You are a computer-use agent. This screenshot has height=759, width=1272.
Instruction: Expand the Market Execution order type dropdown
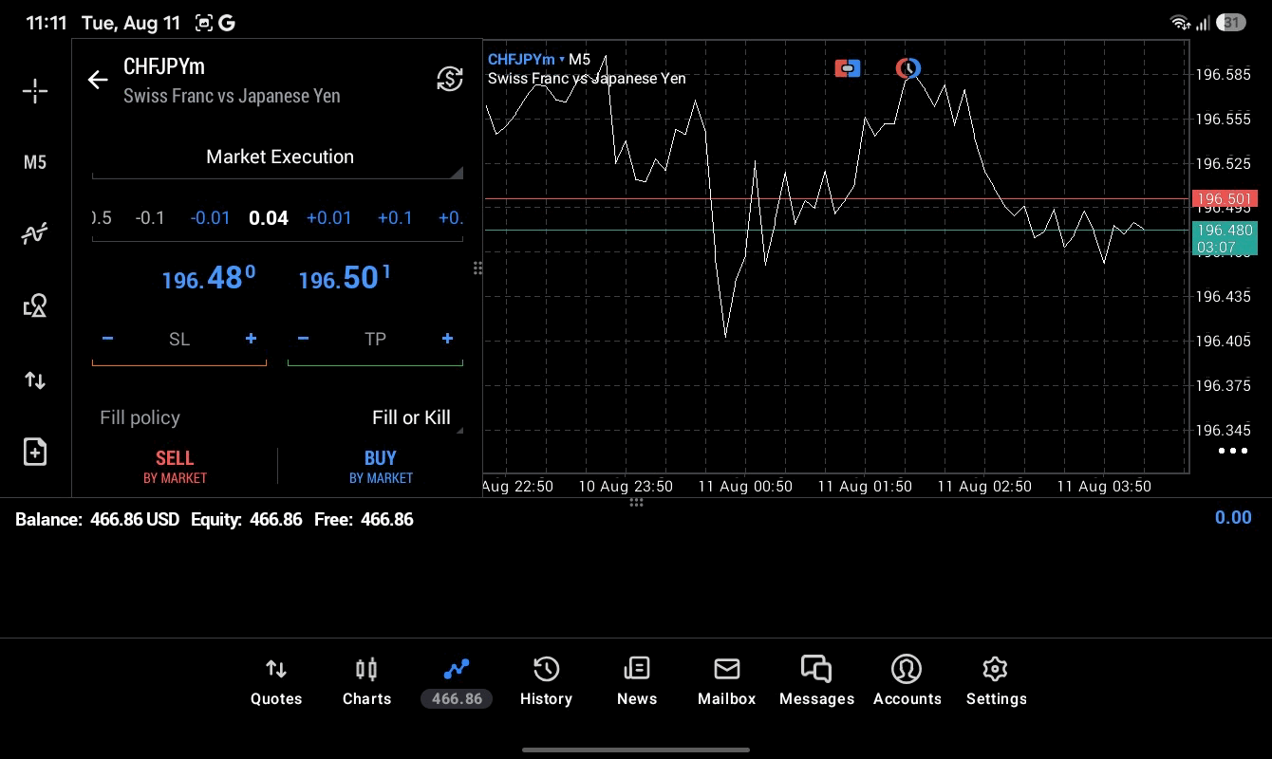click(277, 157)
